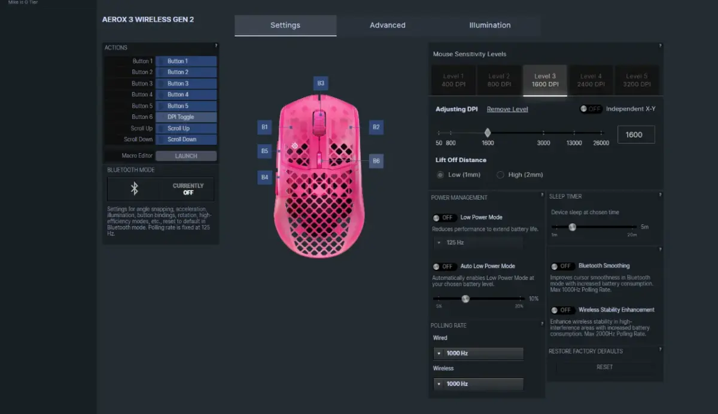Click Remove Level link
This screenshot has height=414, width=718.
[x=507, y=109]
